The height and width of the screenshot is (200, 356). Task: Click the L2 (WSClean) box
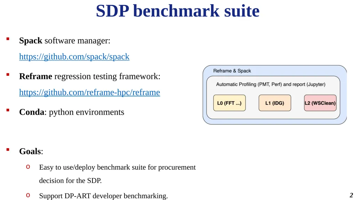(x=320, y=103)
